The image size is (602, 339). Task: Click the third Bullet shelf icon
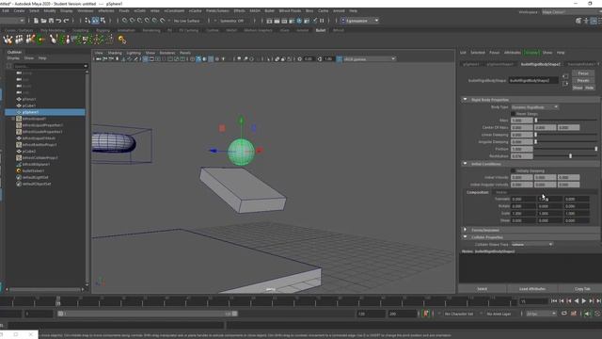tap(30, 40)
